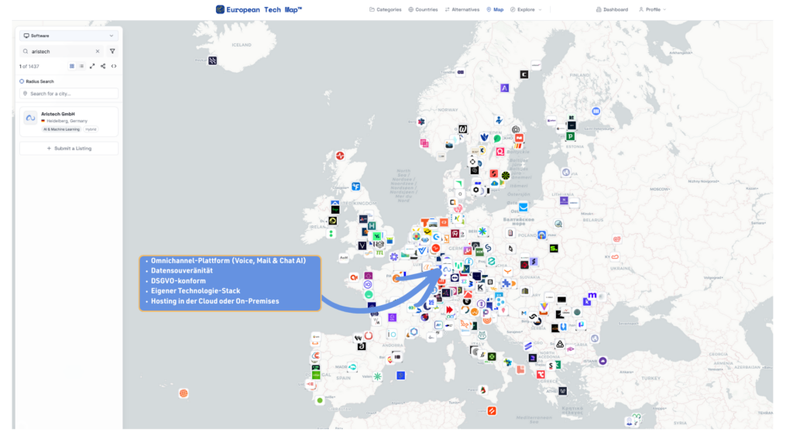Toggle the grid/list result view selector
The width and height of the screenshot is (793, 446).
[x=77, y=66]
